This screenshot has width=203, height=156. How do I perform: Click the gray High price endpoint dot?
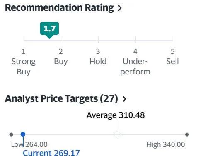[187, 134]
